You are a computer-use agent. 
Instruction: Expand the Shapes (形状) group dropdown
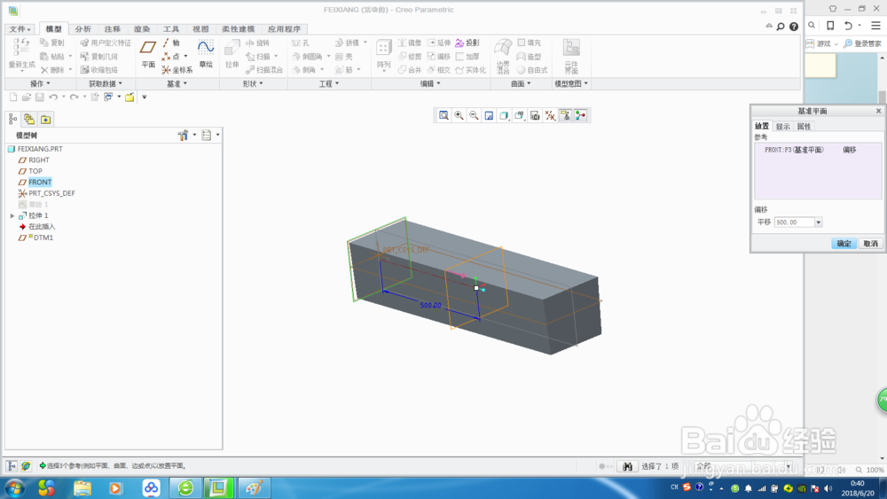[253, 83]
